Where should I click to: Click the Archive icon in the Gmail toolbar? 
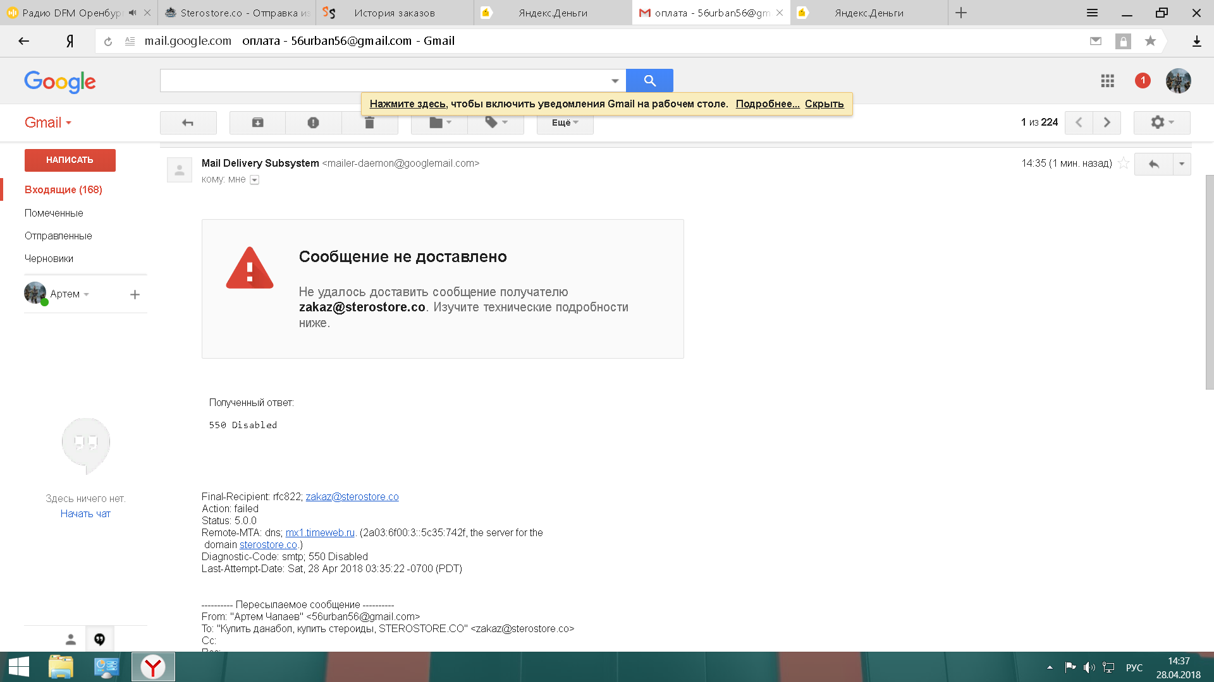[257, 123]
